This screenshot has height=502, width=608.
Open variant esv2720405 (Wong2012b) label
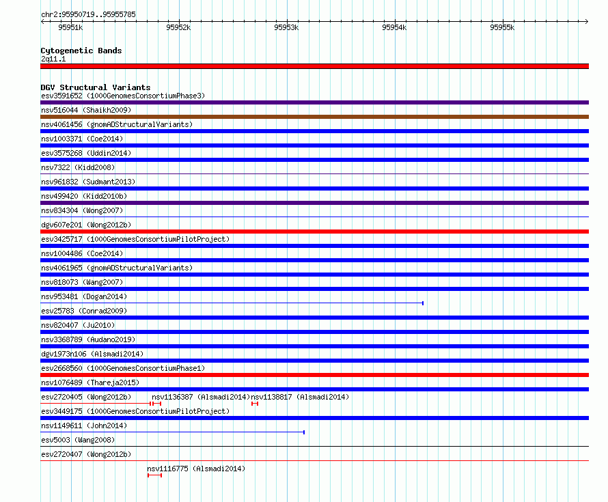coord(86,397)
